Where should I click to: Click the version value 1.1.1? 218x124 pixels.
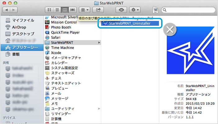tap(189, 117)
